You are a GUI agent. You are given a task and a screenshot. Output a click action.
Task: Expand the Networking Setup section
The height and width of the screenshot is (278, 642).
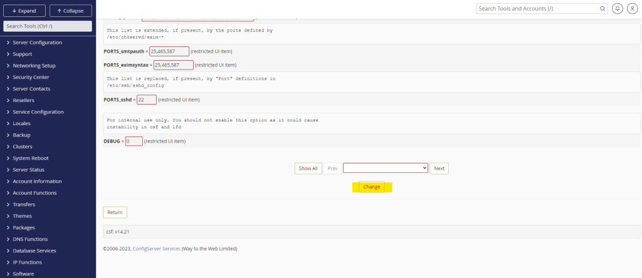(x=34, y=66)
